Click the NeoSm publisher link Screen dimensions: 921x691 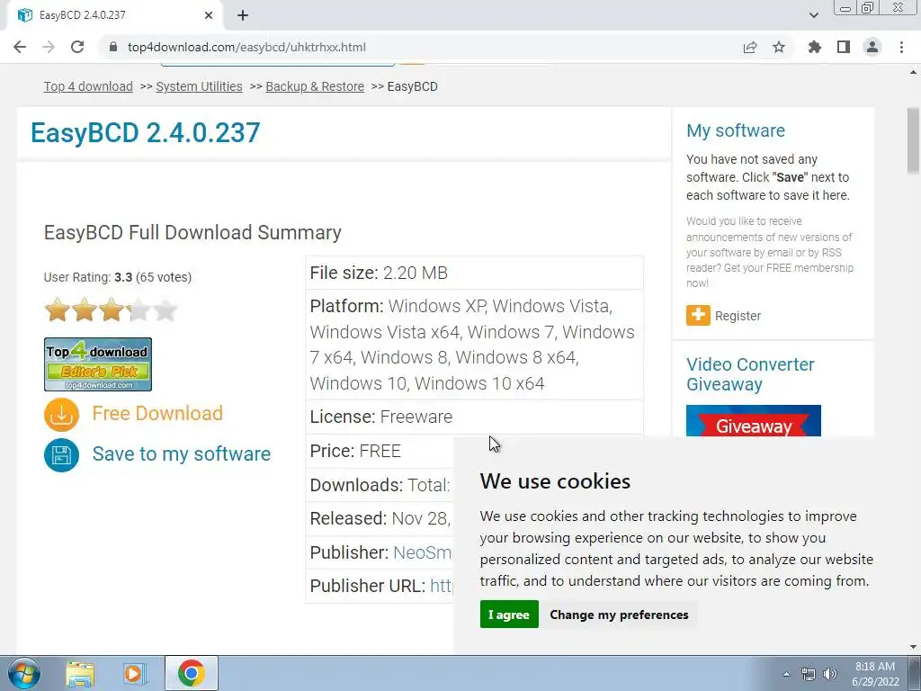point(423,552)
